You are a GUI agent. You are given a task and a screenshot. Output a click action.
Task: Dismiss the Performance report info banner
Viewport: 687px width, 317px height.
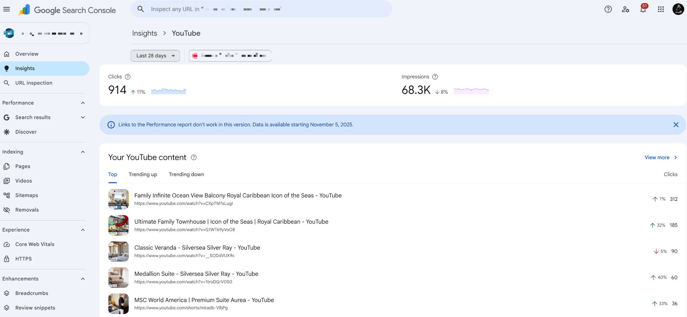coord(676,125)
